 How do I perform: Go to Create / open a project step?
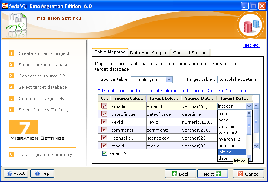click(44, 53)
